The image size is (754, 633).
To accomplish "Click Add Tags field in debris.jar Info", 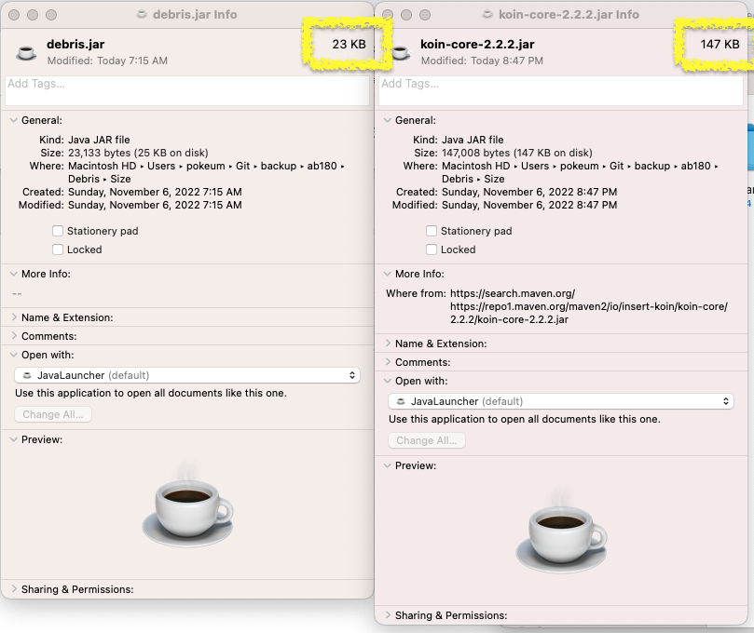I will pyautogui.click(x=187, y=90).
